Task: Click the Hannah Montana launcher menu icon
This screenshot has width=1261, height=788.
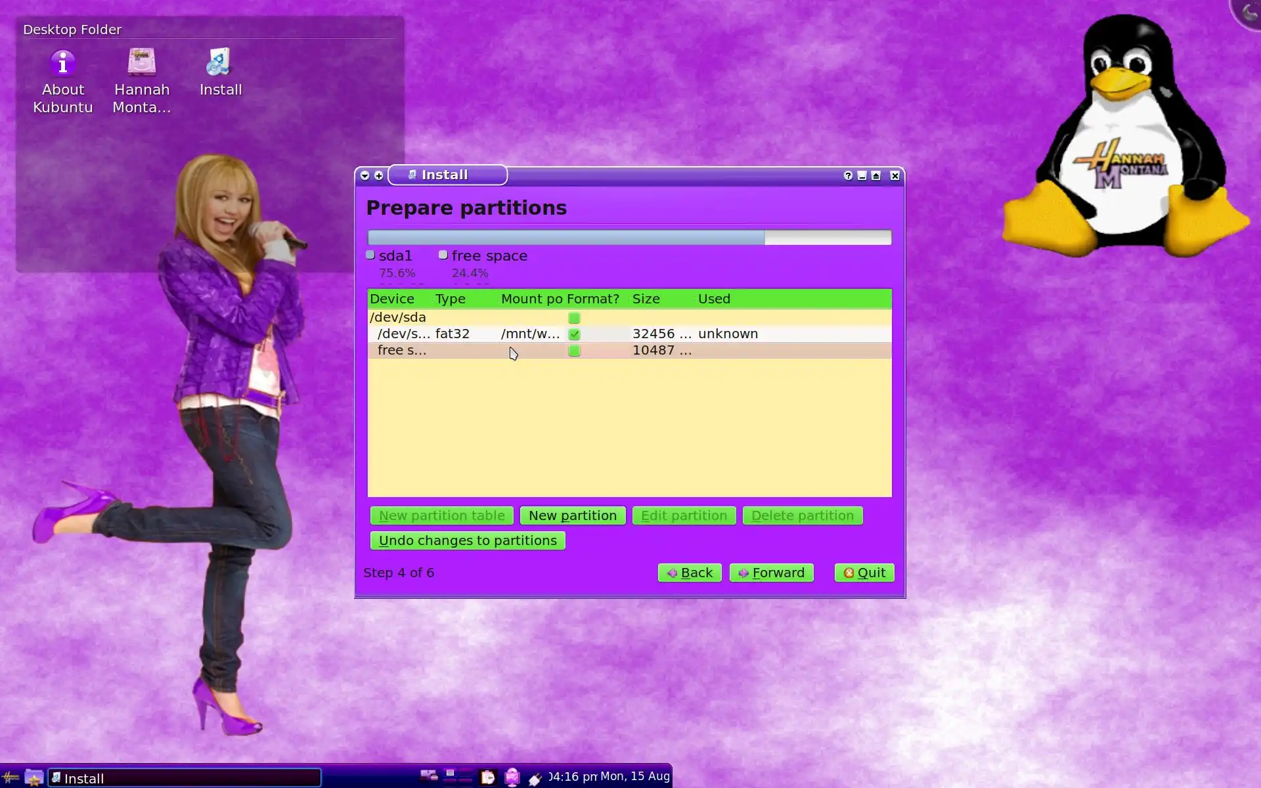Action: pos(11,777)
